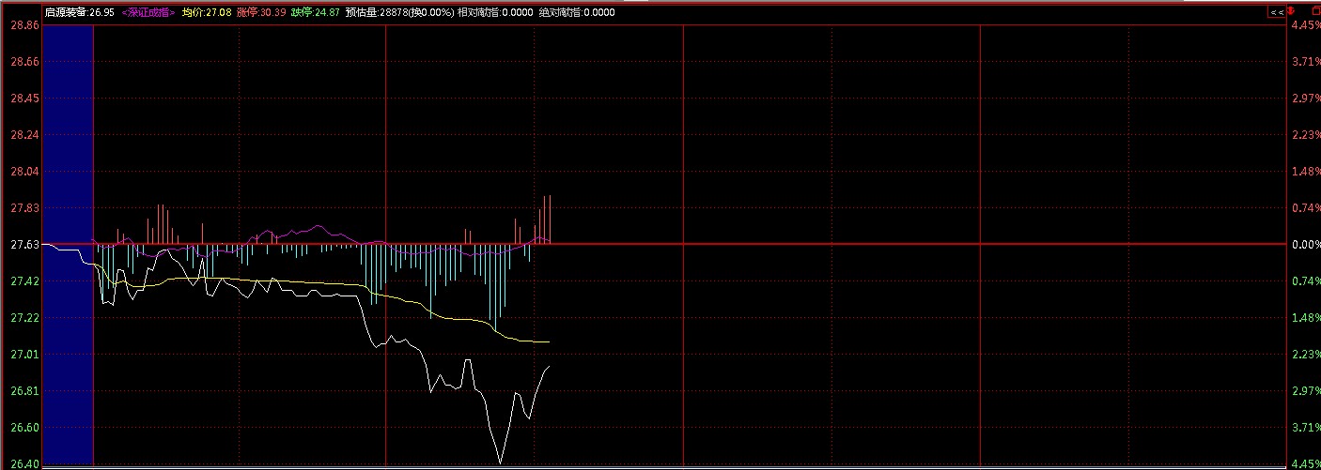Click the stock name 启源装备:26.95

(x=80, y=12)
